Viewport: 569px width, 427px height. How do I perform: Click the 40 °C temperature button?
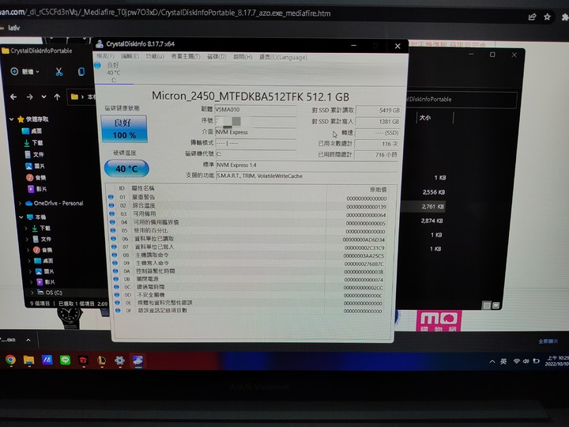[126, 168]
